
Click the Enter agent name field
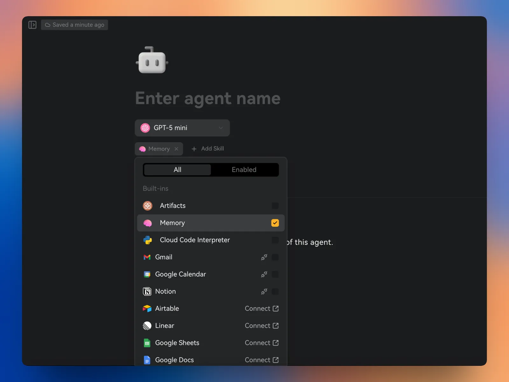click(x=208, y=98)
